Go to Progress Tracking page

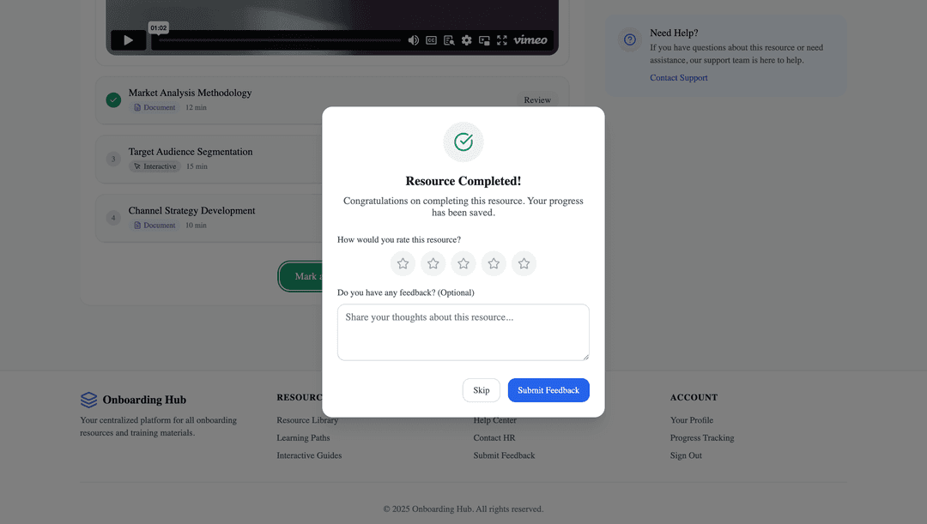point(701,438)
